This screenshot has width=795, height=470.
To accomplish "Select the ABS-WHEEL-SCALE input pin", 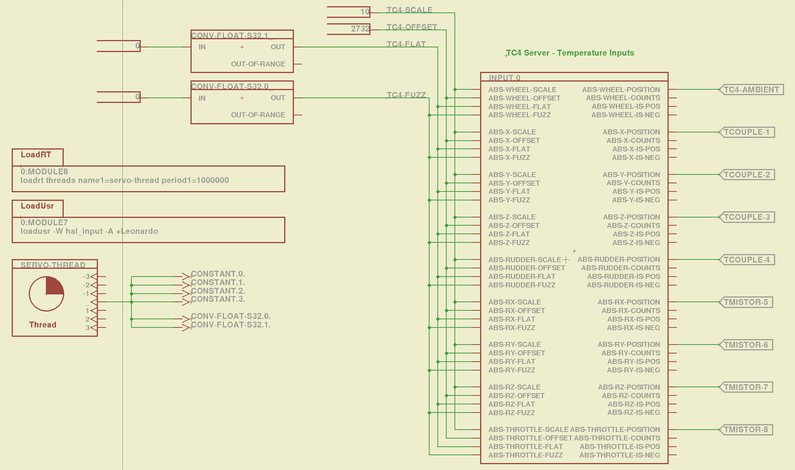I will (522, 90).
